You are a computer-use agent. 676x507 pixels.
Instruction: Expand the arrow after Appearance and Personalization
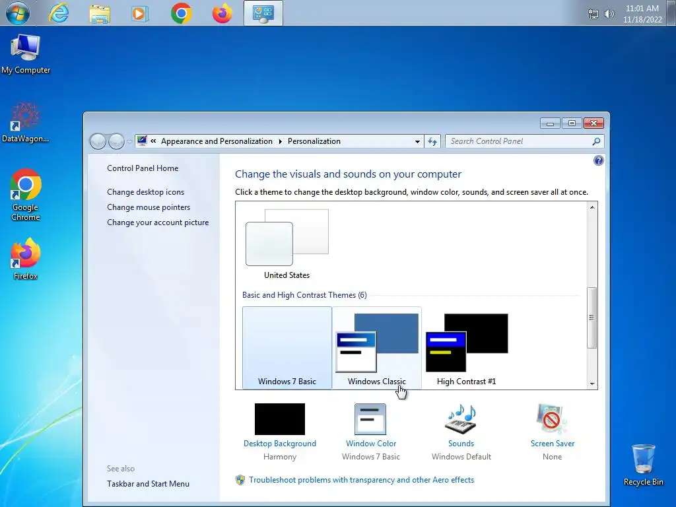(x=280, y=141)
